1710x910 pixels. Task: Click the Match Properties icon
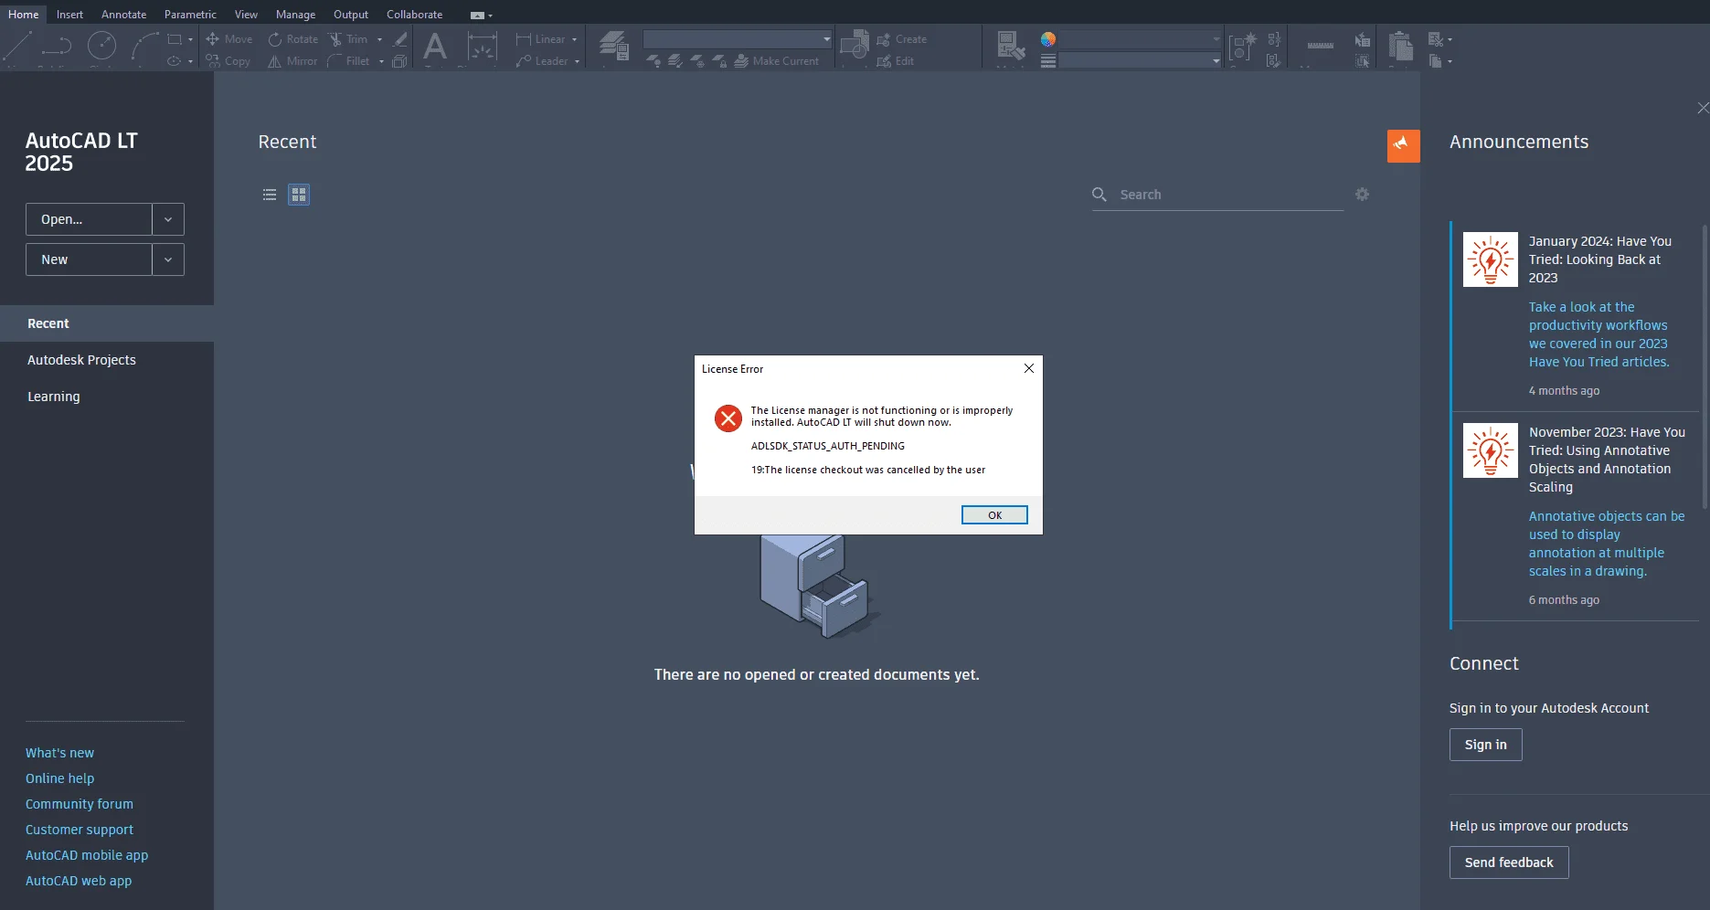tap(1011, 48)
